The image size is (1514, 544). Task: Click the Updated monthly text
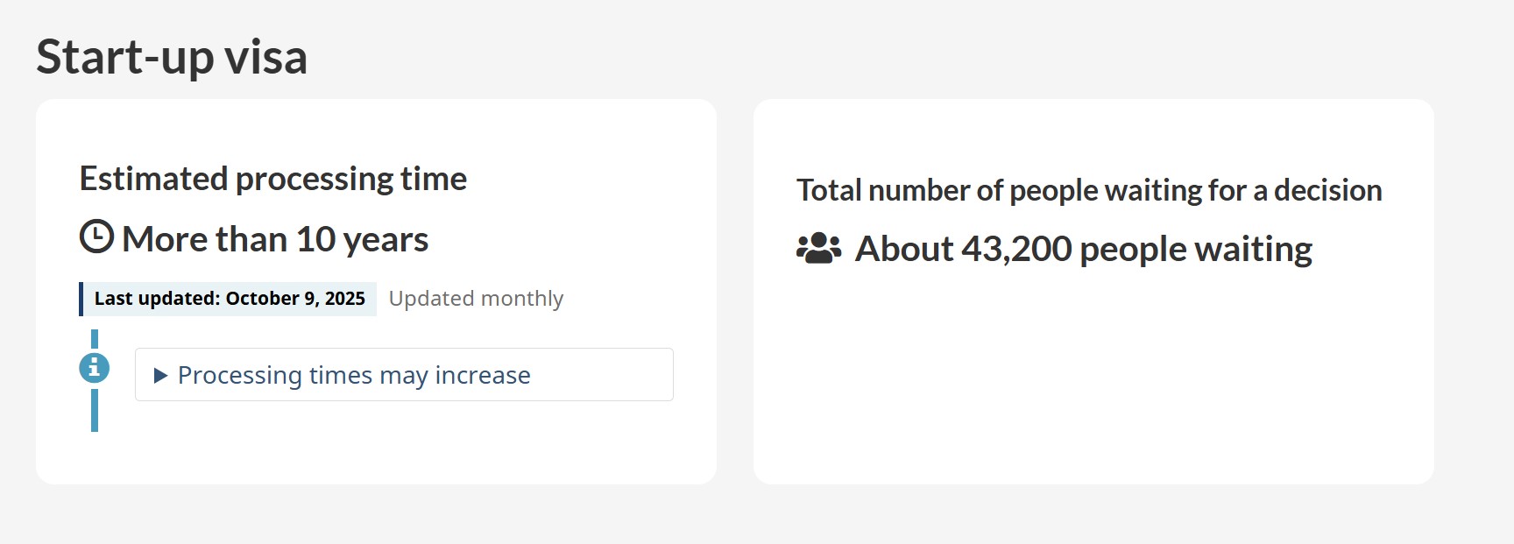[476, 299]
